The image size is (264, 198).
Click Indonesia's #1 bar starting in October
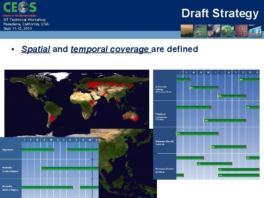click(x=249, y=80)
